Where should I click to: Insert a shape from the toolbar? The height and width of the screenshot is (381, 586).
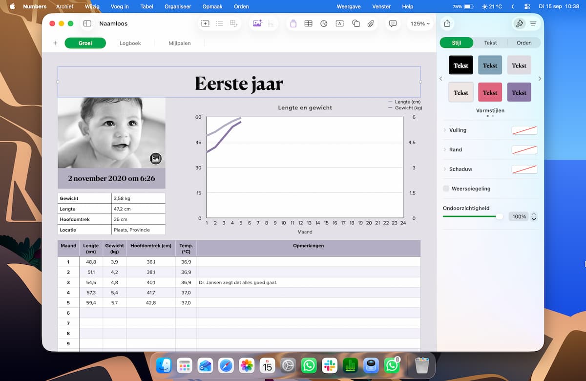point(356,23)
